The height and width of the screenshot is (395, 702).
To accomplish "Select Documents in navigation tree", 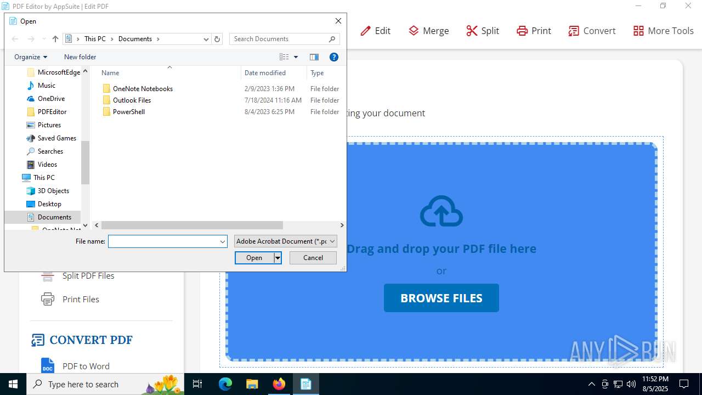I will (54, 217).
